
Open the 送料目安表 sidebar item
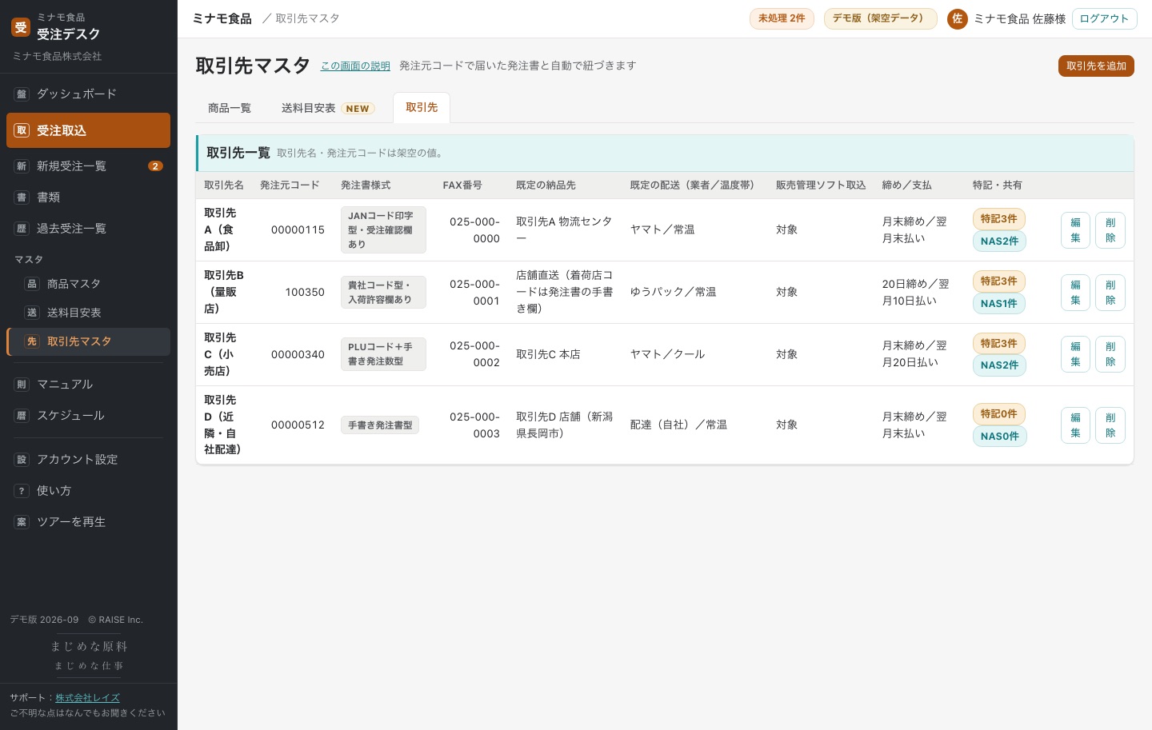[x=88, y=313]
